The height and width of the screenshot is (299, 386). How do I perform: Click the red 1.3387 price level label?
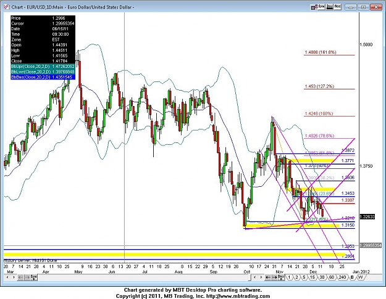348,200
